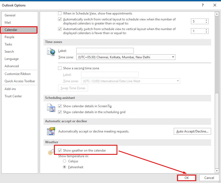Screen dimensions: 221x183
Task: Select the Celsius temperature option
Action: point(64,161)
